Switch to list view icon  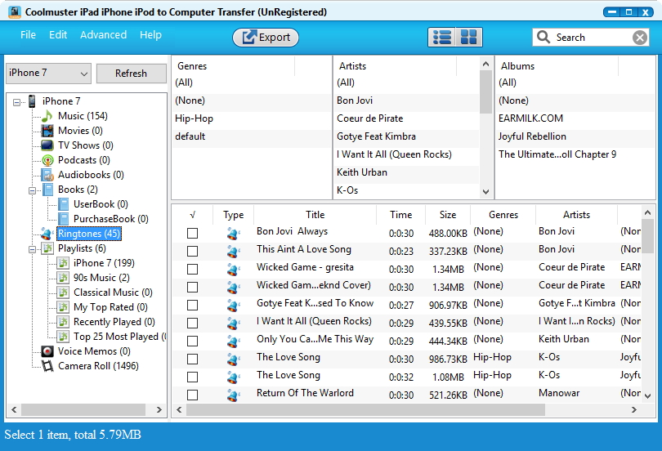pos(442,37)
